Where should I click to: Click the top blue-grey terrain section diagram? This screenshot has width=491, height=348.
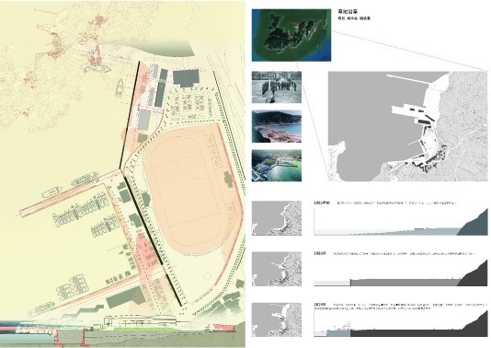coord(401,222)
